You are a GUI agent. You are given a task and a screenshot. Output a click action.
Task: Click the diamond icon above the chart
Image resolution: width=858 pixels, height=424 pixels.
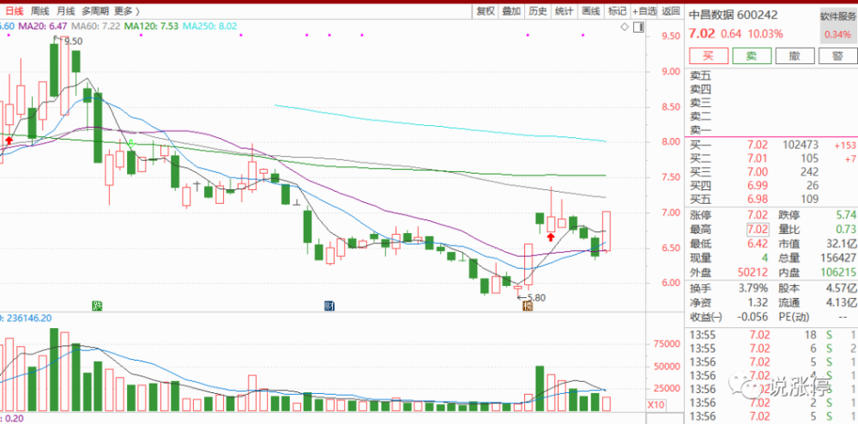(625, 27)
